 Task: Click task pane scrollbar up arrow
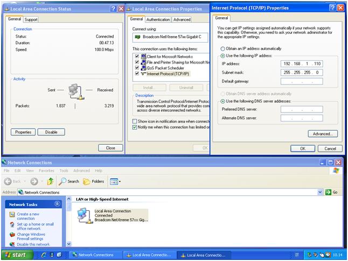69,199
